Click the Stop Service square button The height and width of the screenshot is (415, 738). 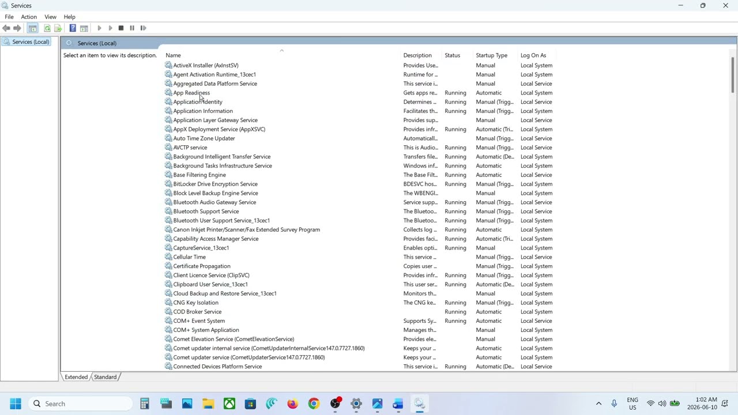pyautogui.click(x=121, y=28)
